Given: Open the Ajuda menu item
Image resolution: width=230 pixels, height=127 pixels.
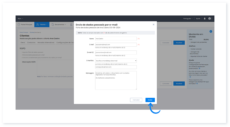Looking at the screenshot, I should (x=198, y=19).
